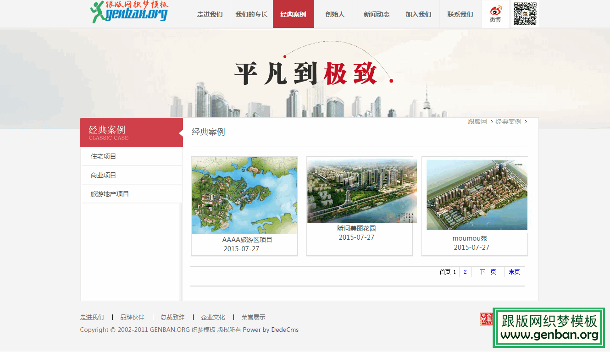Click the 下一页 pagination button
Viewport: 610px width, 352px height.
coord(488,272)
